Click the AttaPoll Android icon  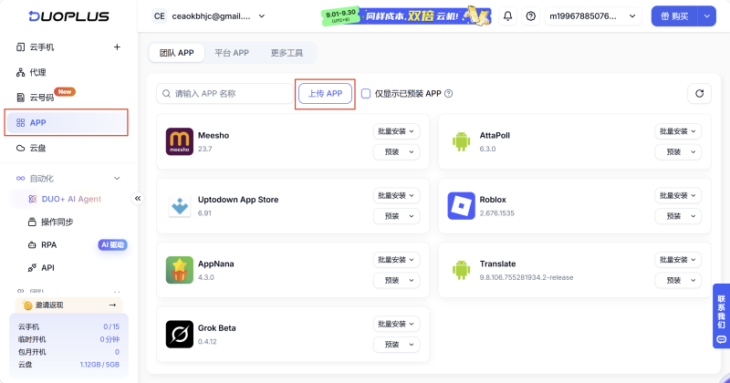(x=461, y=141)
